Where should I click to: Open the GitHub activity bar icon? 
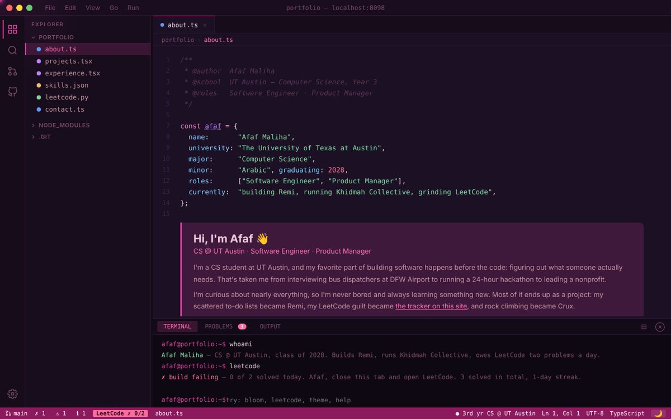pyautogui.click(x=12, y=92)
